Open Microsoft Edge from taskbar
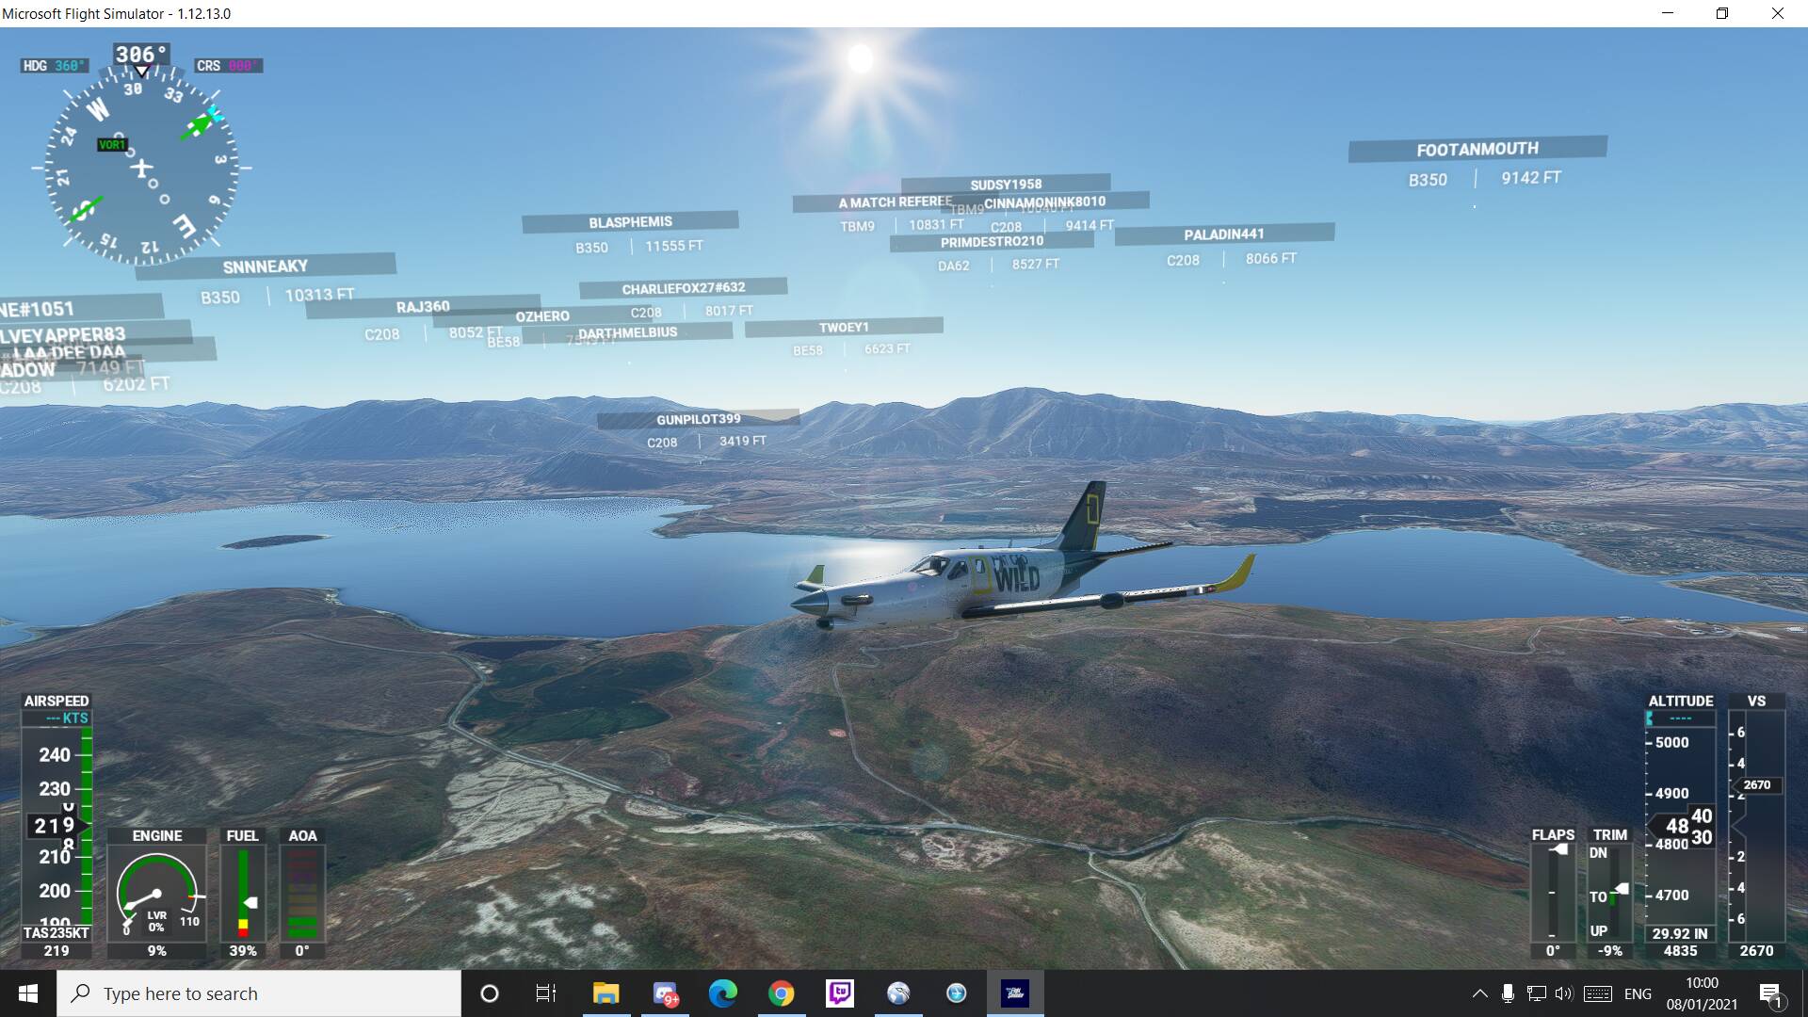1808x1017 pixels. click(723, 993)
